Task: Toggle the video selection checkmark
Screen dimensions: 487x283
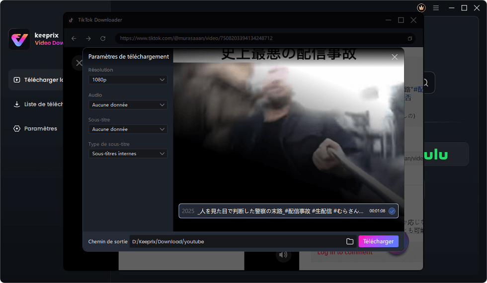Action: (x=392, y=211)
